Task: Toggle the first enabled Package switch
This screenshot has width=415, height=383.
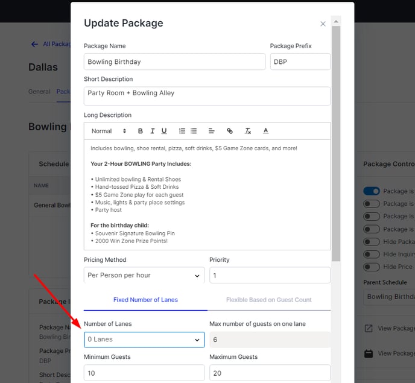Action: (372, 191)
